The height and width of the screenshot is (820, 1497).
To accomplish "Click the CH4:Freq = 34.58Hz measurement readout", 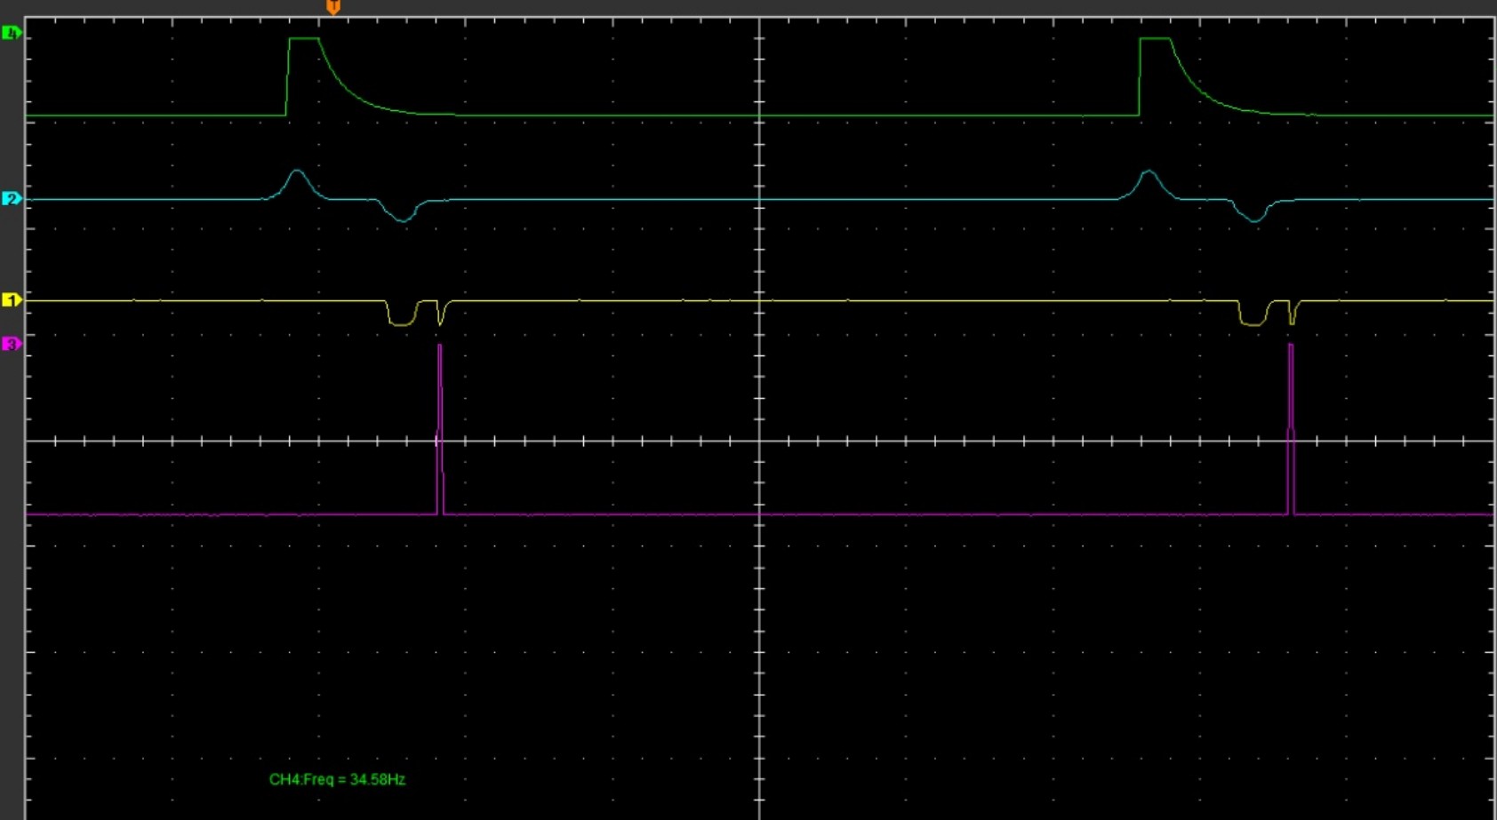I will 337,779.
